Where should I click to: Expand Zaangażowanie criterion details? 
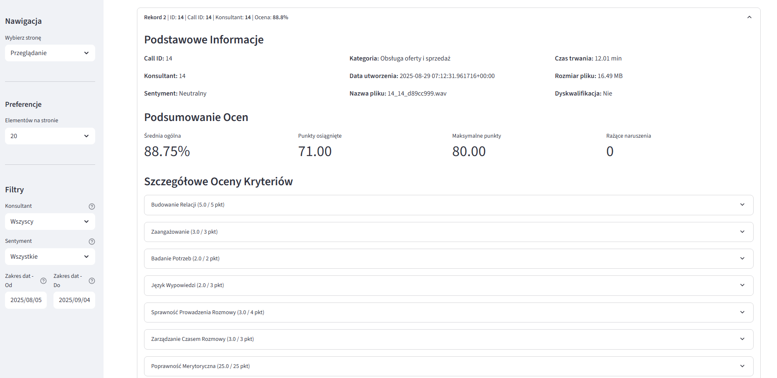(448, 232)
